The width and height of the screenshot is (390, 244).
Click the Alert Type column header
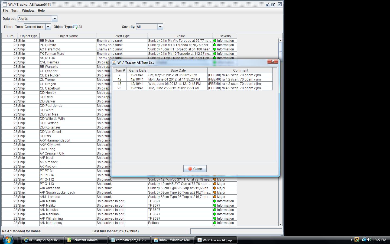[x=122, y=36]
